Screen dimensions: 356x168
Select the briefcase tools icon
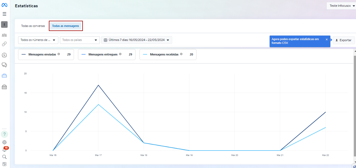click(4, 76)
